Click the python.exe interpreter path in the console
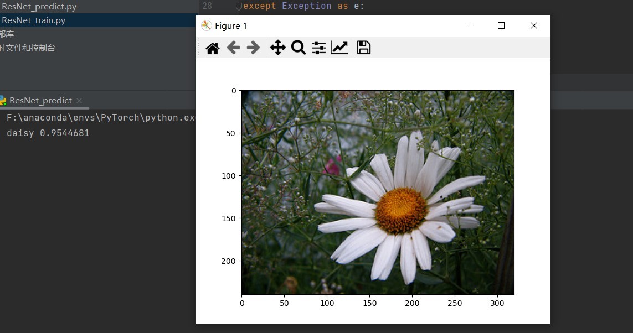The height and width of the screenshot is (333, 633). click(x=94, y=117)
